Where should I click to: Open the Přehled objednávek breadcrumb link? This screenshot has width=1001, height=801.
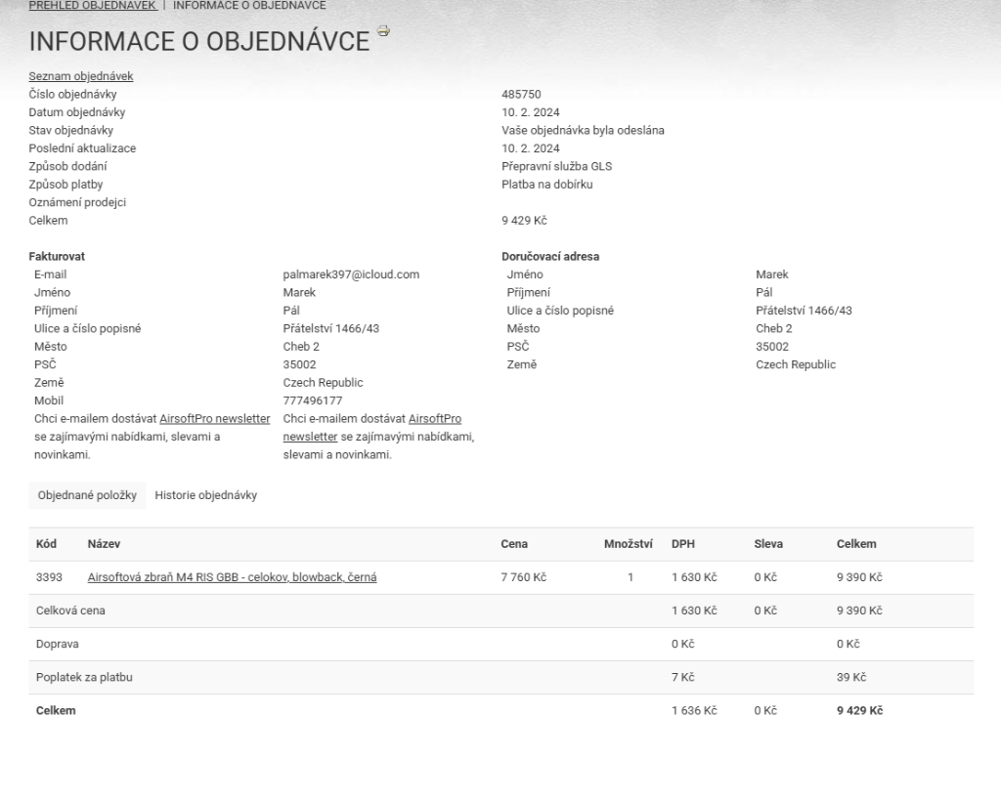pos(92,6)
